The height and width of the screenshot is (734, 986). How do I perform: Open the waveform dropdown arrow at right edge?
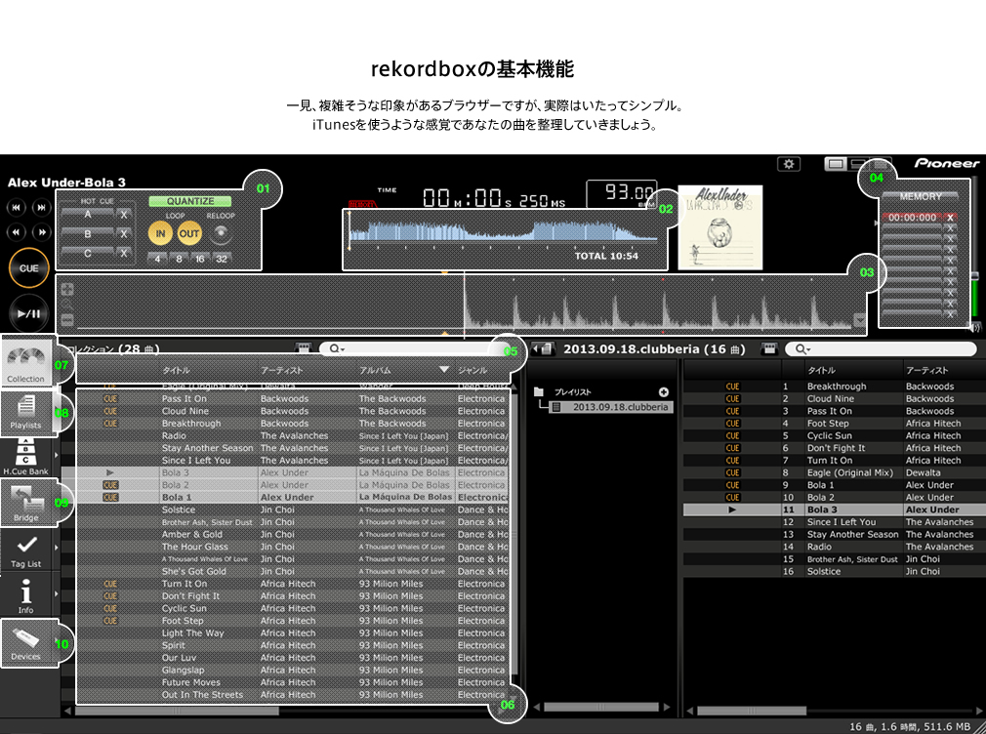[860, 320]
